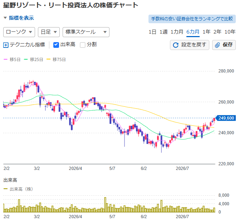This screenshot has width=239, height=221.
Task: Click the plus icon beside テクニカル指標
Action: coord(6,45)
